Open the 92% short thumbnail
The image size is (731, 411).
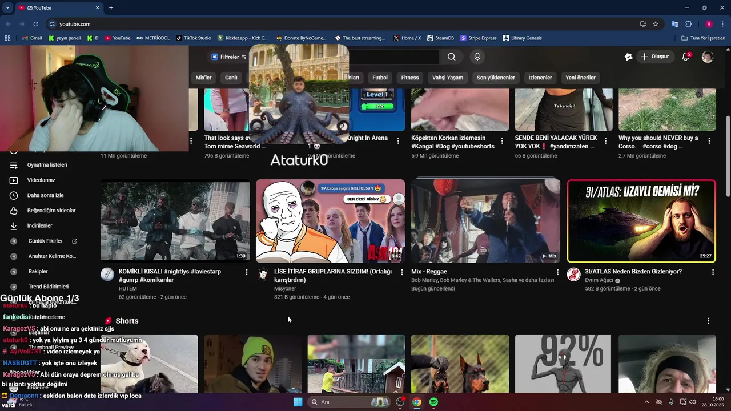click(564, 363)
